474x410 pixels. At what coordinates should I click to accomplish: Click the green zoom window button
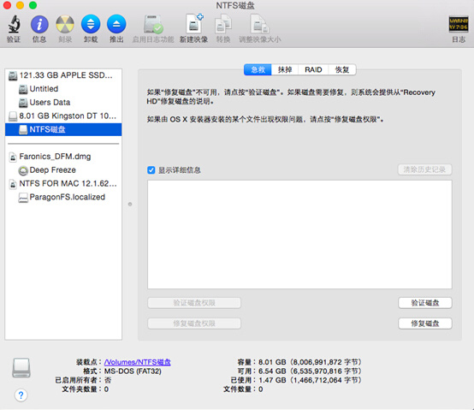[33, 5]
